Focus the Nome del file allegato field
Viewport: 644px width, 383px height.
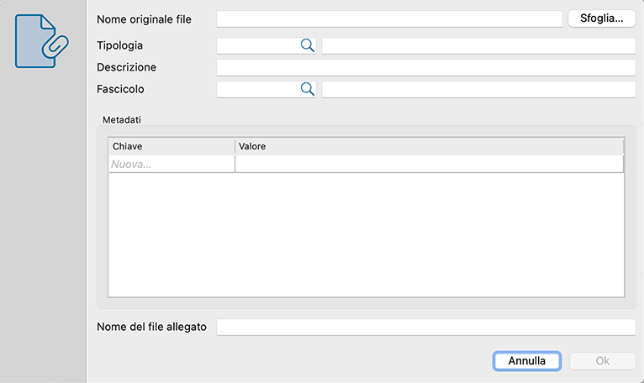click(425, 328)
